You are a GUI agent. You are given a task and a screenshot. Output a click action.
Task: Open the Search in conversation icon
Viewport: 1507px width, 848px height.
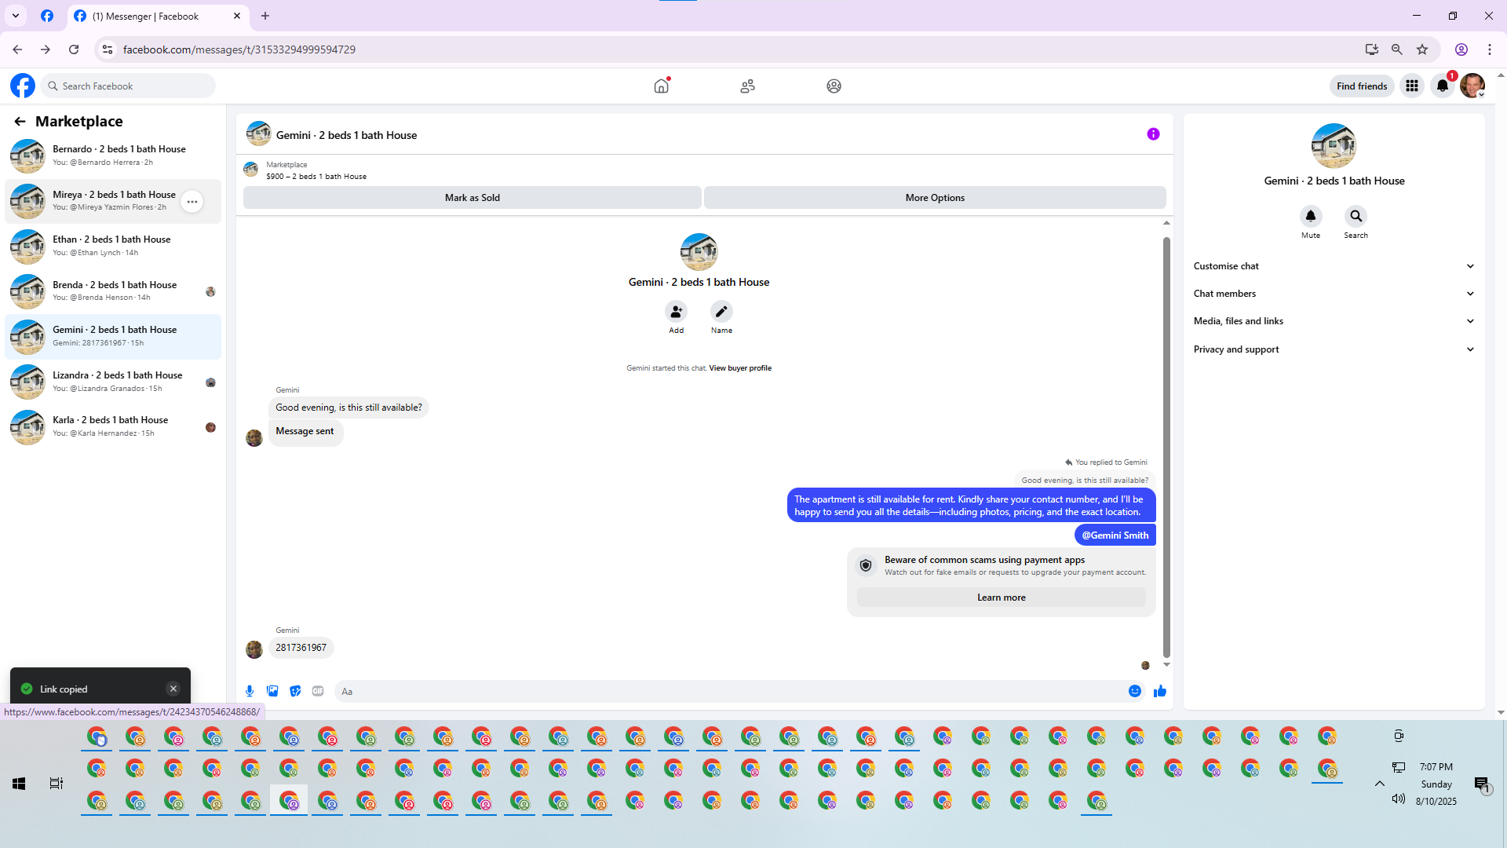[1356, 216]
